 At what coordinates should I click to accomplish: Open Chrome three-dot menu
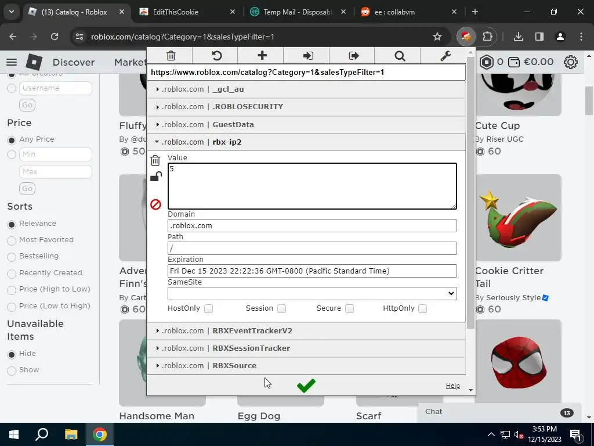click(581, 37)
